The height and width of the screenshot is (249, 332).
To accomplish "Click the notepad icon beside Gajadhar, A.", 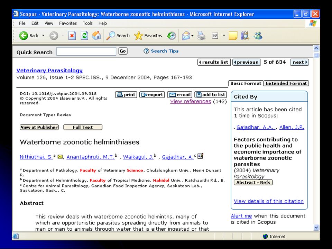I will [200, 156].
